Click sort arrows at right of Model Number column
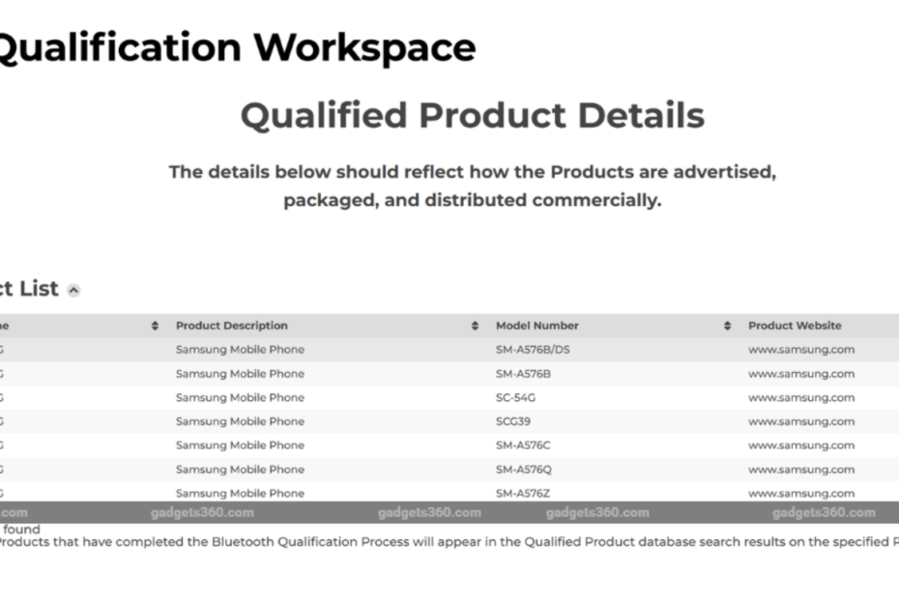Image resolution: width=899 pixels, height=599 pixels. [x=727, y=326]
